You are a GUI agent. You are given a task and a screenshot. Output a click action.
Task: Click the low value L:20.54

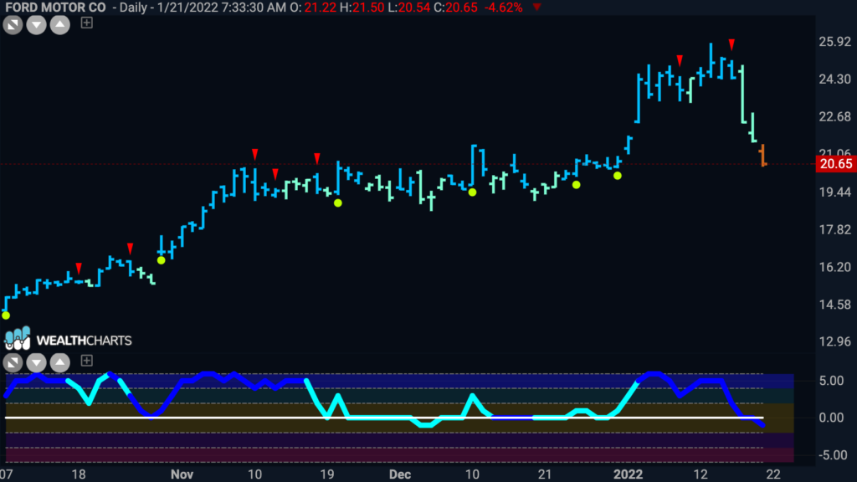pyautogui.click(x=408, y=8)
